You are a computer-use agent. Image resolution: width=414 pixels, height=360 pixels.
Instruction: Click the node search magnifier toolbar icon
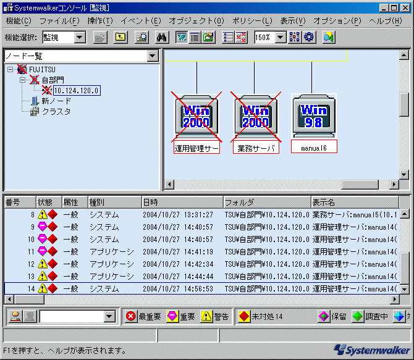point(142,37)
